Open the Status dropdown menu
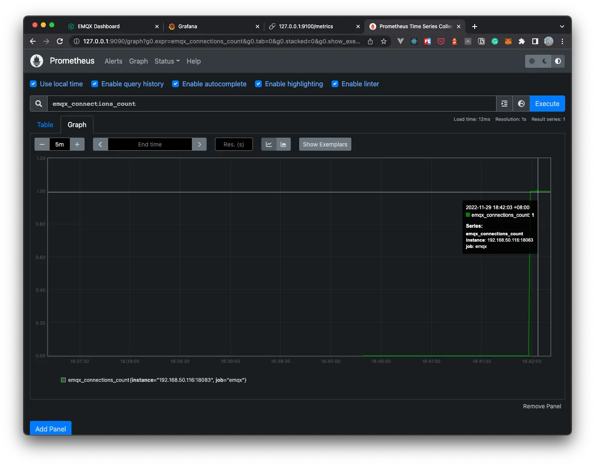This screenshot has width=595, height=466. pos(167,61)
